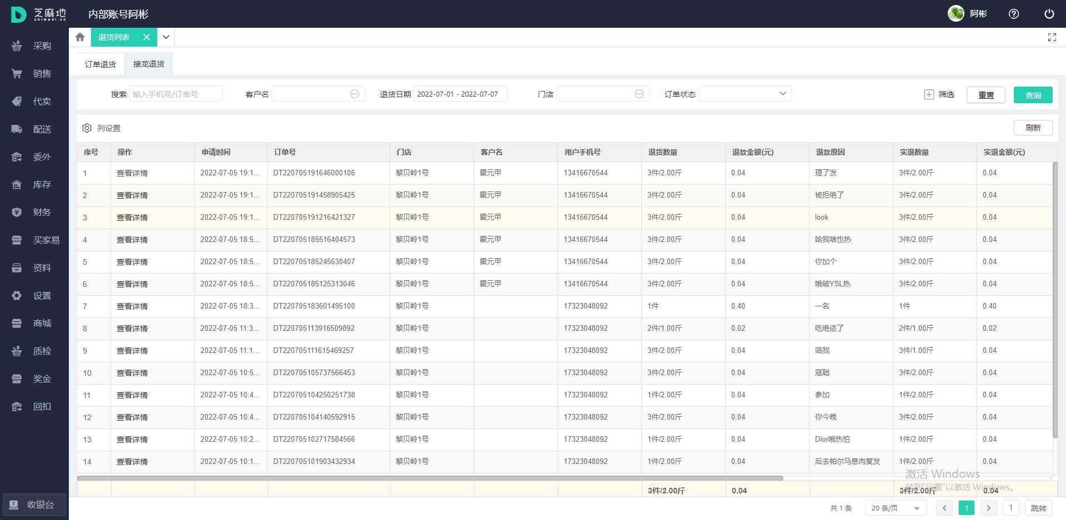Open the 买家易 sidebar icon
1066x520 pixels.
coord(17,240)
